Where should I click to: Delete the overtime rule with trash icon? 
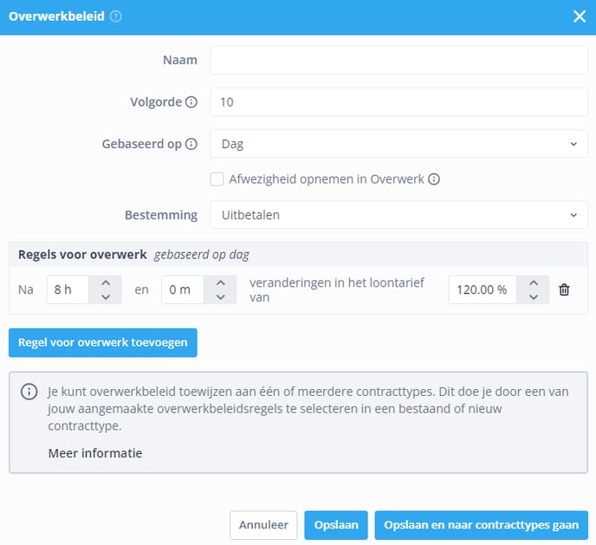564,290
